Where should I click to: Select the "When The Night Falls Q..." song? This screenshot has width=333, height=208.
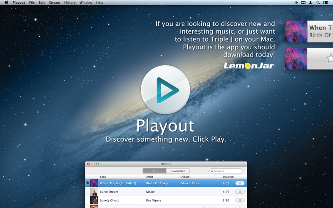pyautogui.click(x=119, y=183)
